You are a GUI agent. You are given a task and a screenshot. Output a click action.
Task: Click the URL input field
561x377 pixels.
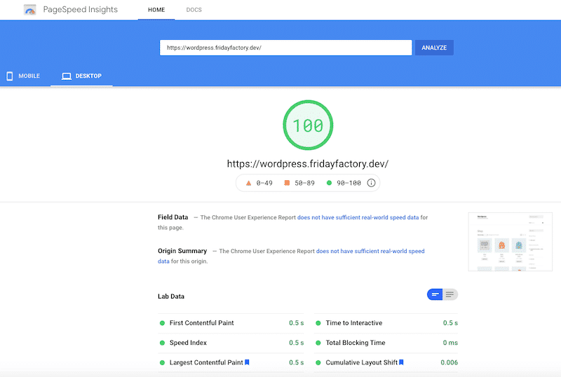(x=285, y=48)
